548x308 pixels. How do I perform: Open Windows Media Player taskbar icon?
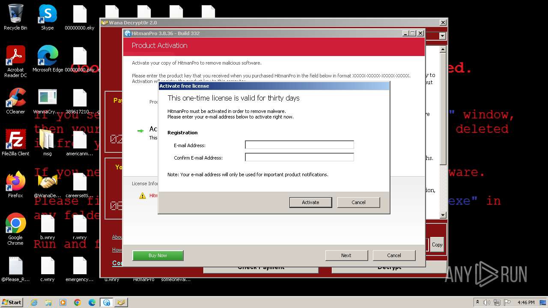[x=63, y=302]
